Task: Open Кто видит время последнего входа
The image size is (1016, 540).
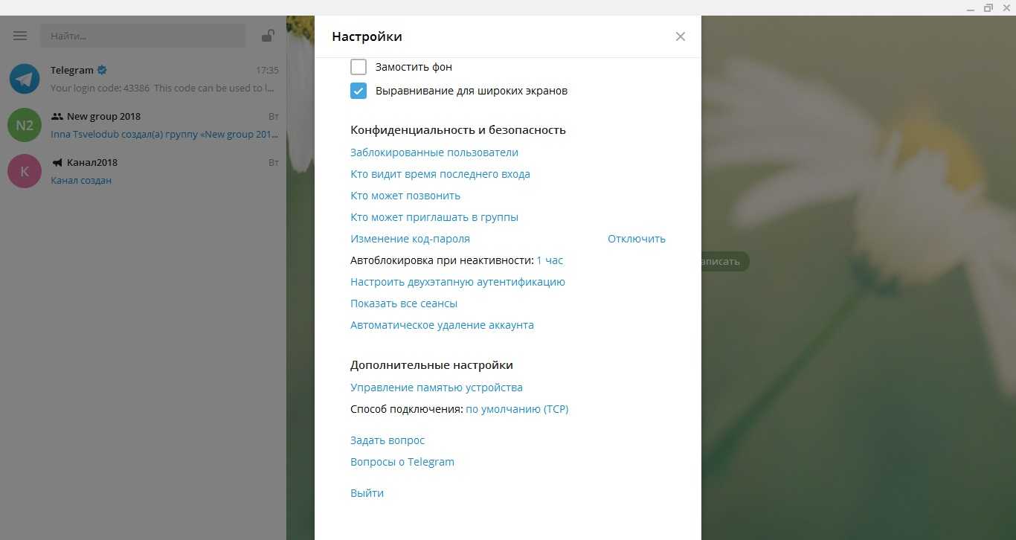Action: coord(440,174)
